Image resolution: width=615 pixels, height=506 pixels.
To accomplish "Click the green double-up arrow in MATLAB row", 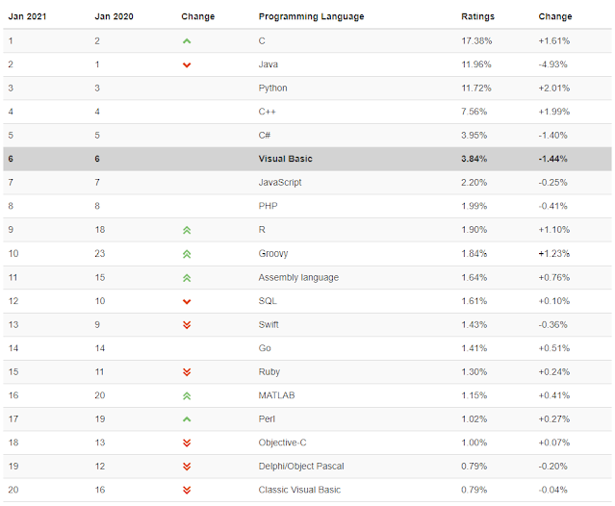I will pyautogui.click(x=187, y=395).
